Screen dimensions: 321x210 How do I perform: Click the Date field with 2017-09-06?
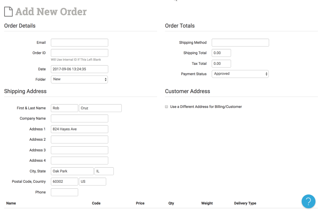tap(79, 69)
